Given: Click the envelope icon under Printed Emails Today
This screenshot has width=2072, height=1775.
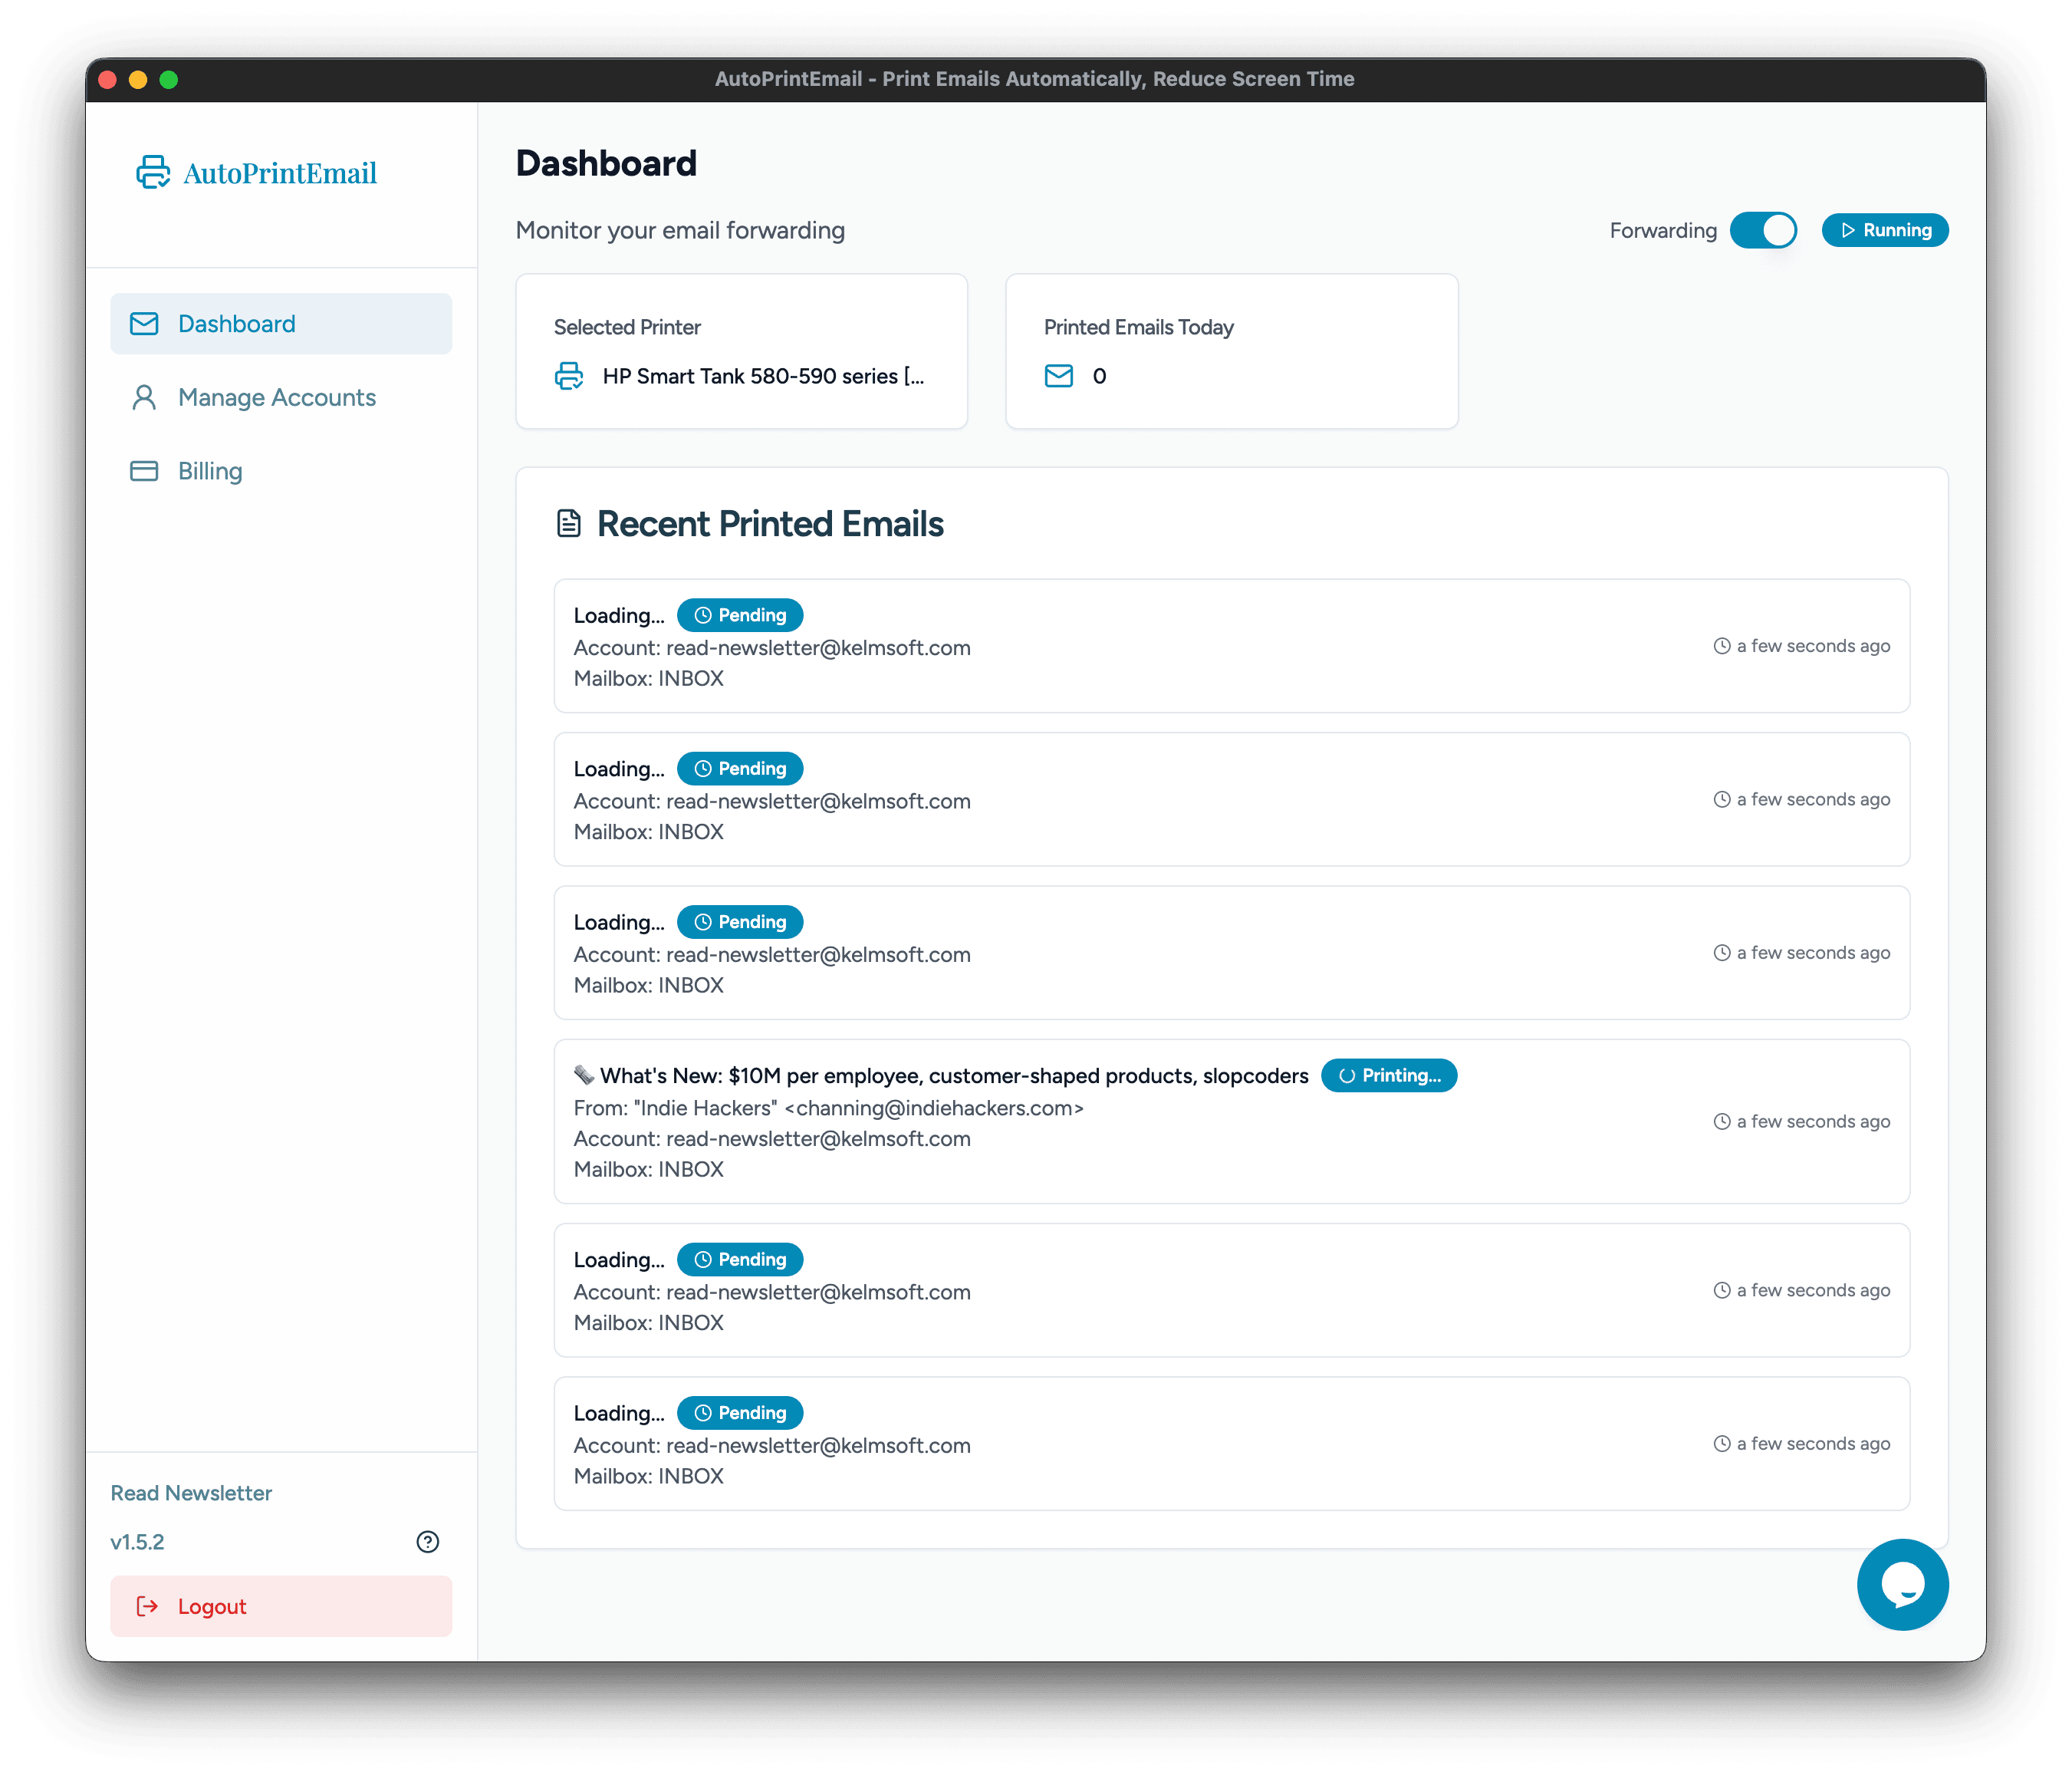Looking at the screenshot, I should point(1058,376).
